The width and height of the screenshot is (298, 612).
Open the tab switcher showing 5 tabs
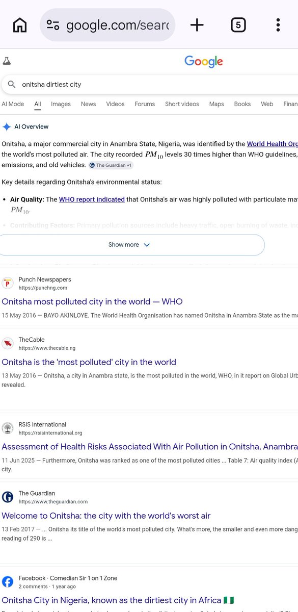pyautogui.click(x=238, y=24)
